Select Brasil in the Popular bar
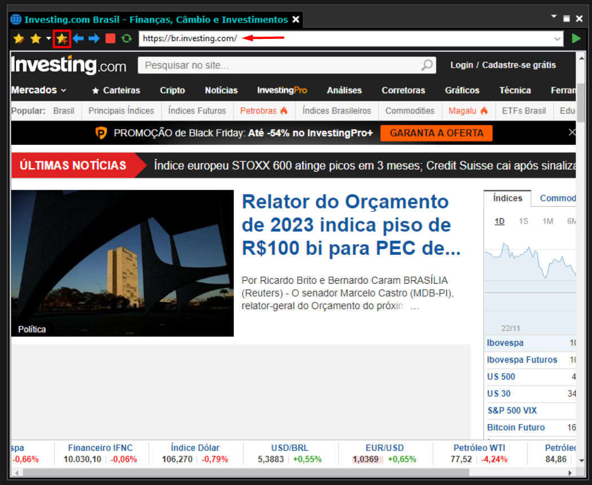592x485 pixels. [x=64, y=111]
